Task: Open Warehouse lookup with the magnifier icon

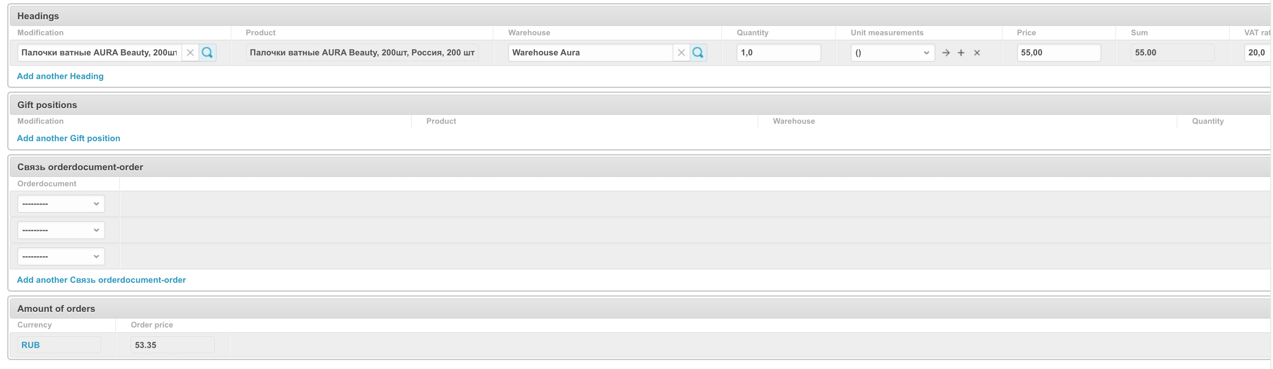Action: (698, 53)
